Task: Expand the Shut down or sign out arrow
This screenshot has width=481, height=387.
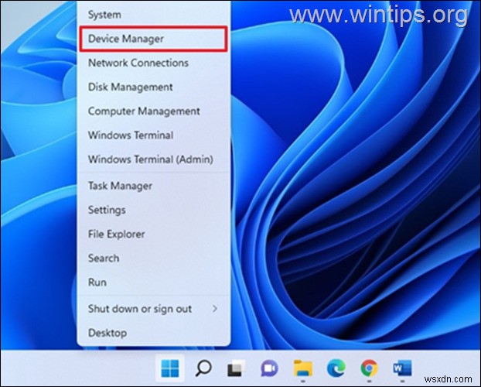Action: [215, 309]
